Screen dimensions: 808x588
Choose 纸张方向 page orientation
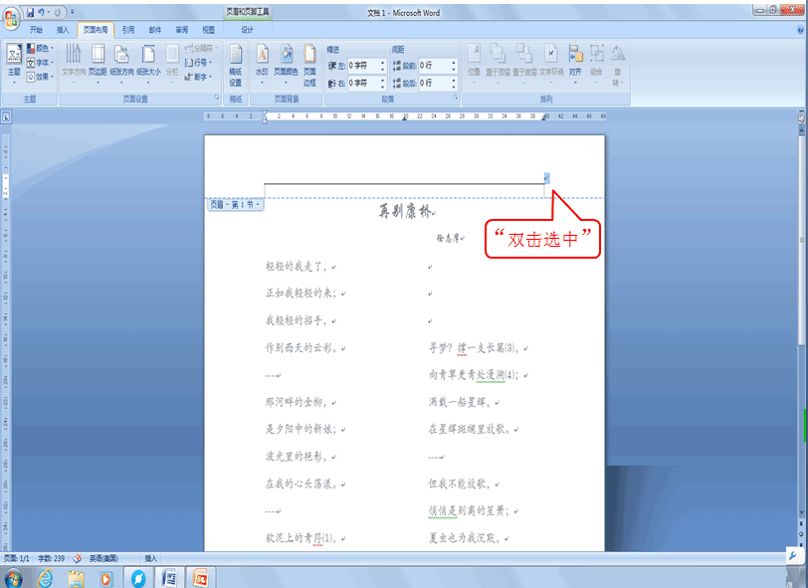tap(121, 64)
